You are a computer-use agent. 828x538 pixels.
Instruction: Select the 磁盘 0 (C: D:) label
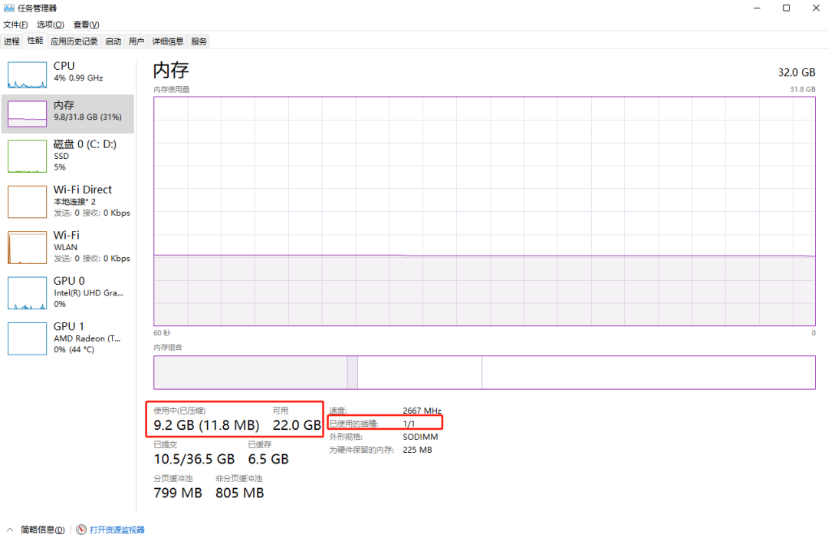(85, 144)
